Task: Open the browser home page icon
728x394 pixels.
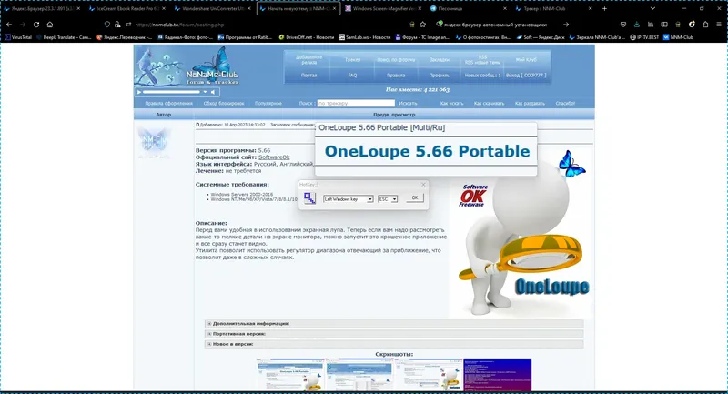Action: coord(50,25)
